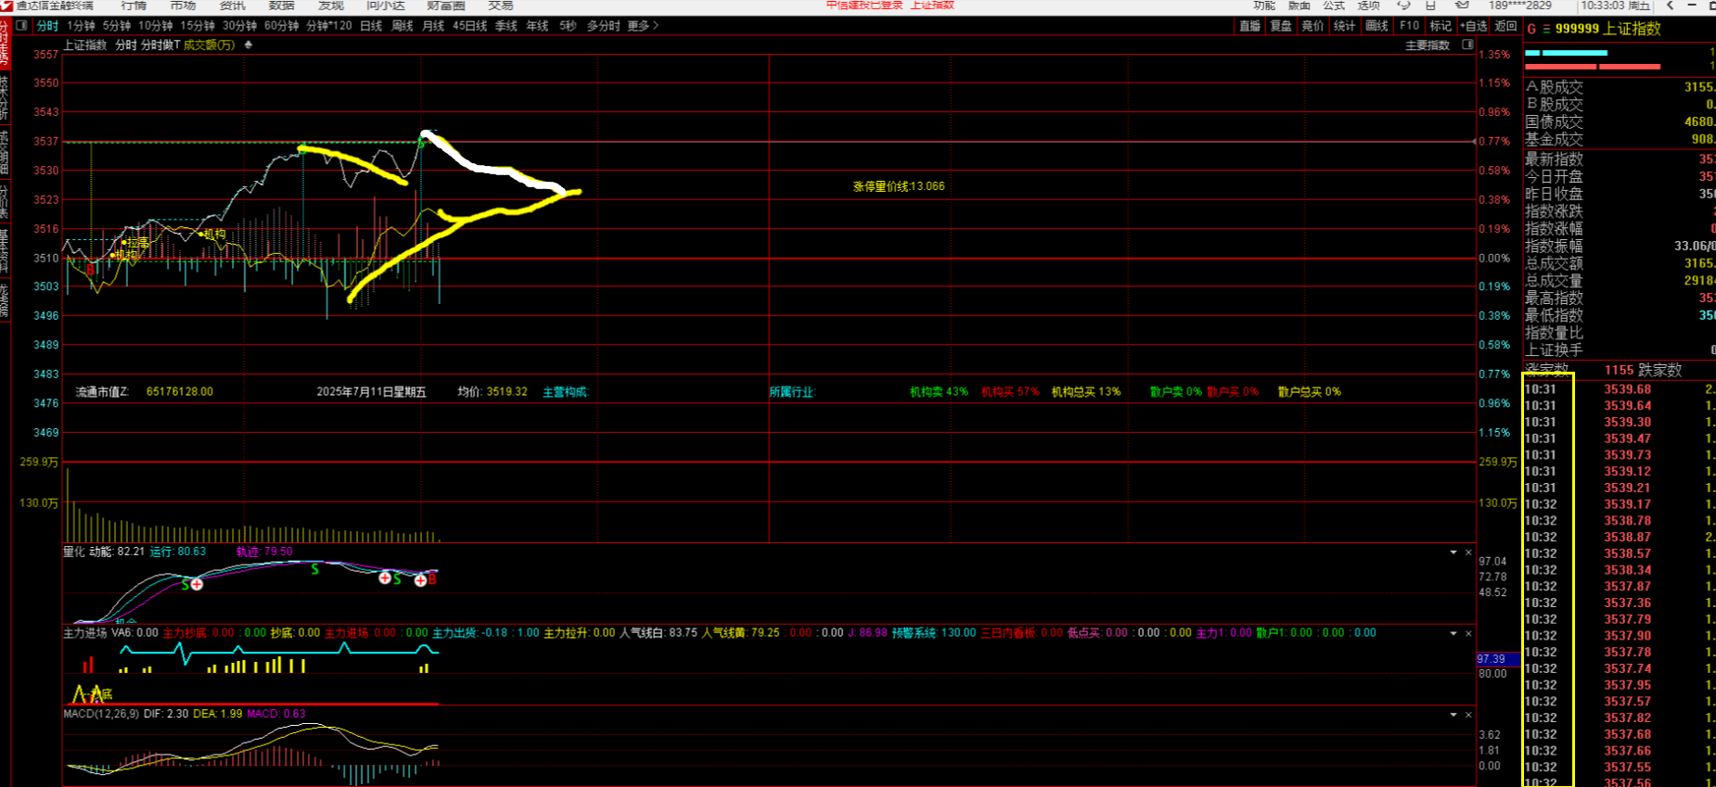Image resolution: width=1716 pixels, height=787 pixels.
Task: Open the 版面 menu in the title bar
Action: (x=1300, y=6)
